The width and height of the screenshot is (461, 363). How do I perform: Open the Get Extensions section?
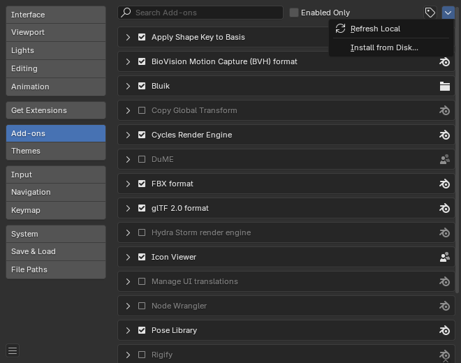pos(56,110)
